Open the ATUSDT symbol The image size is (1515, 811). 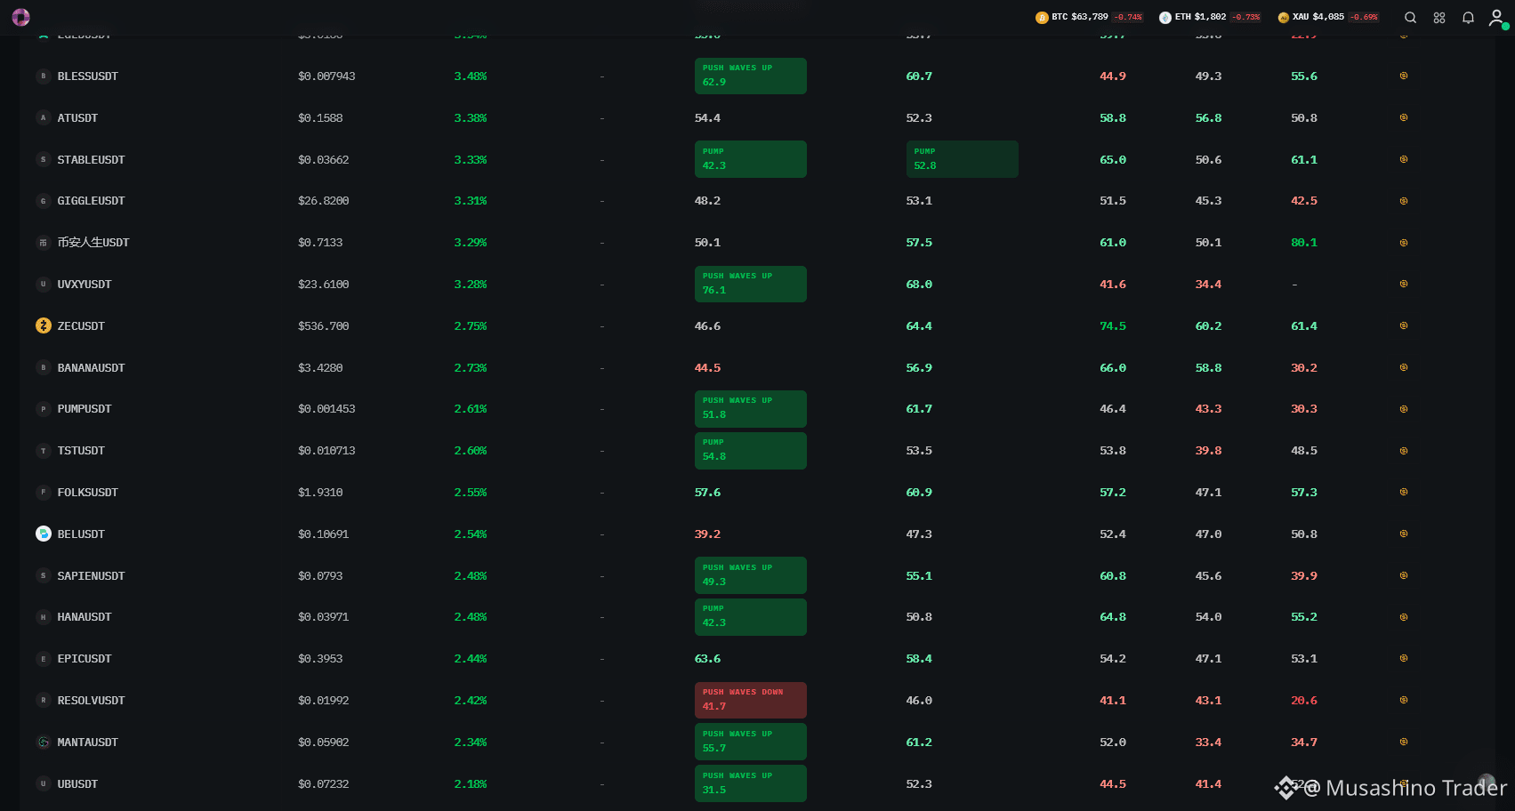point(77,118)
